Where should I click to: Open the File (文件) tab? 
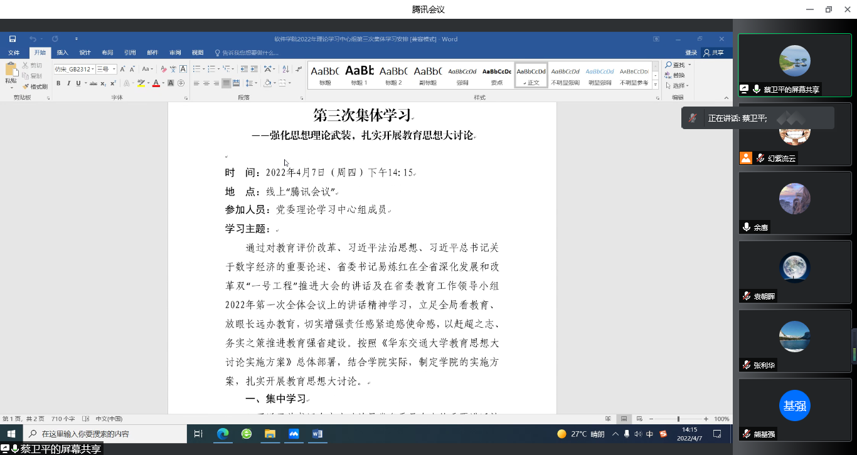click(x=14, y=53)
